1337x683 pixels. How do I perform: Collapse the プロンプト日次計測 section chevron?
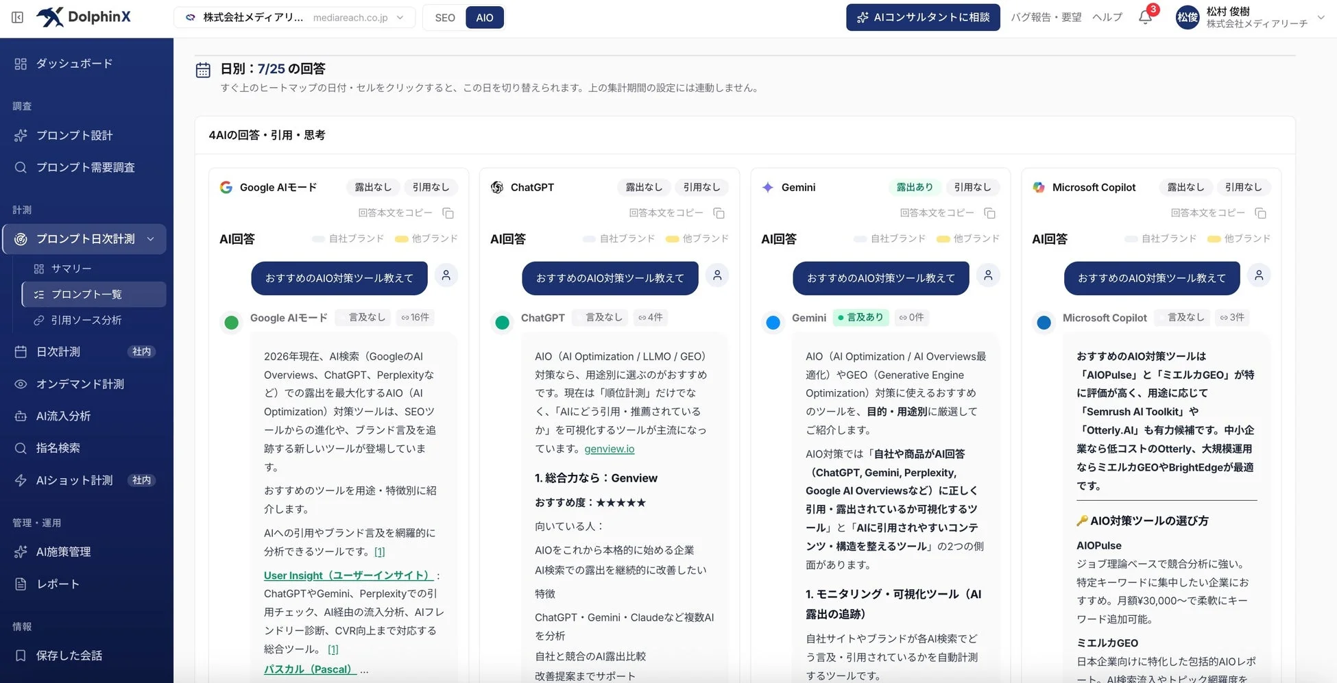coord(151,239)
